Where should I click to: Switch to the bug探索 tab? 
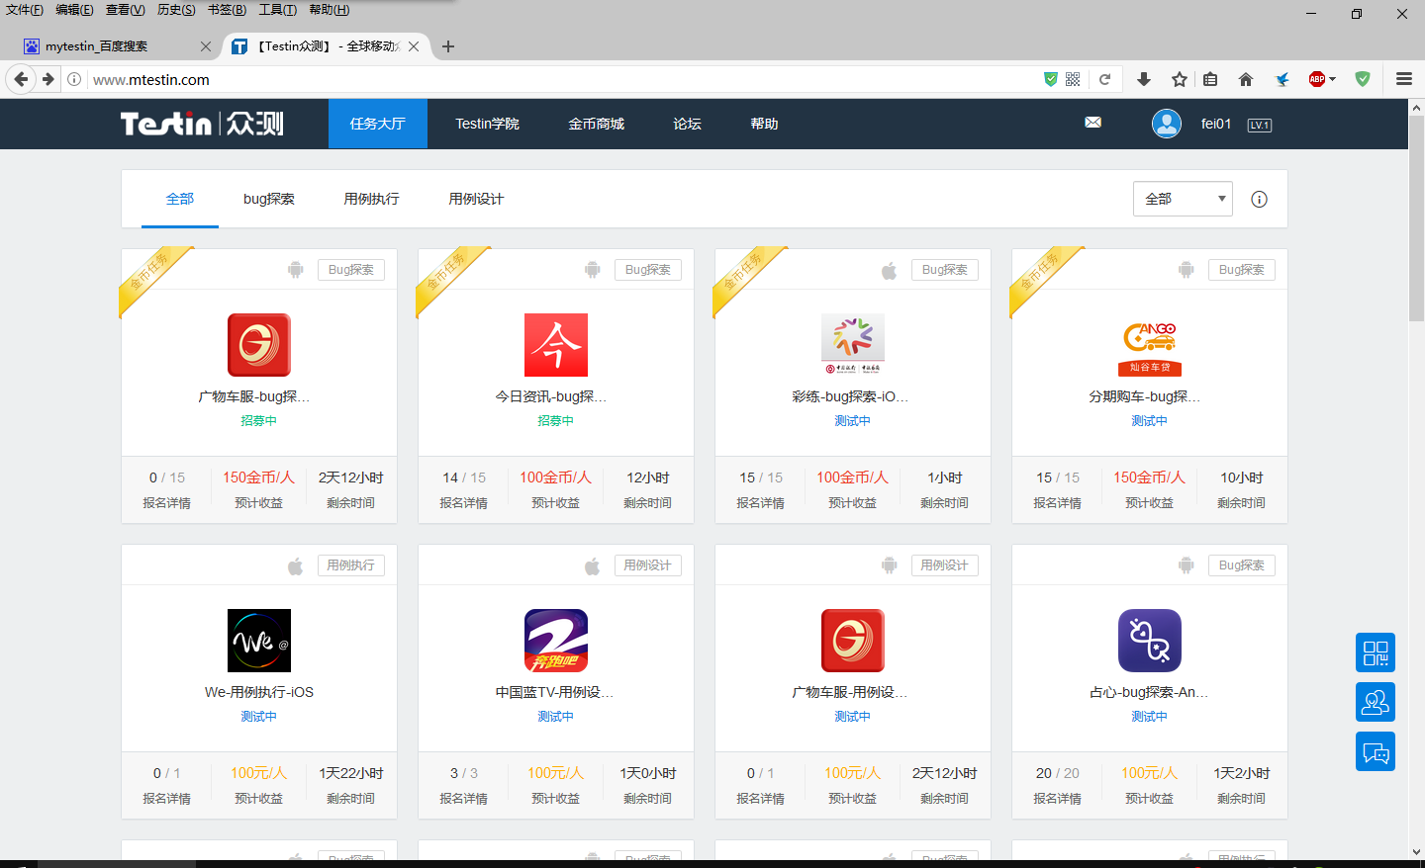268,199
